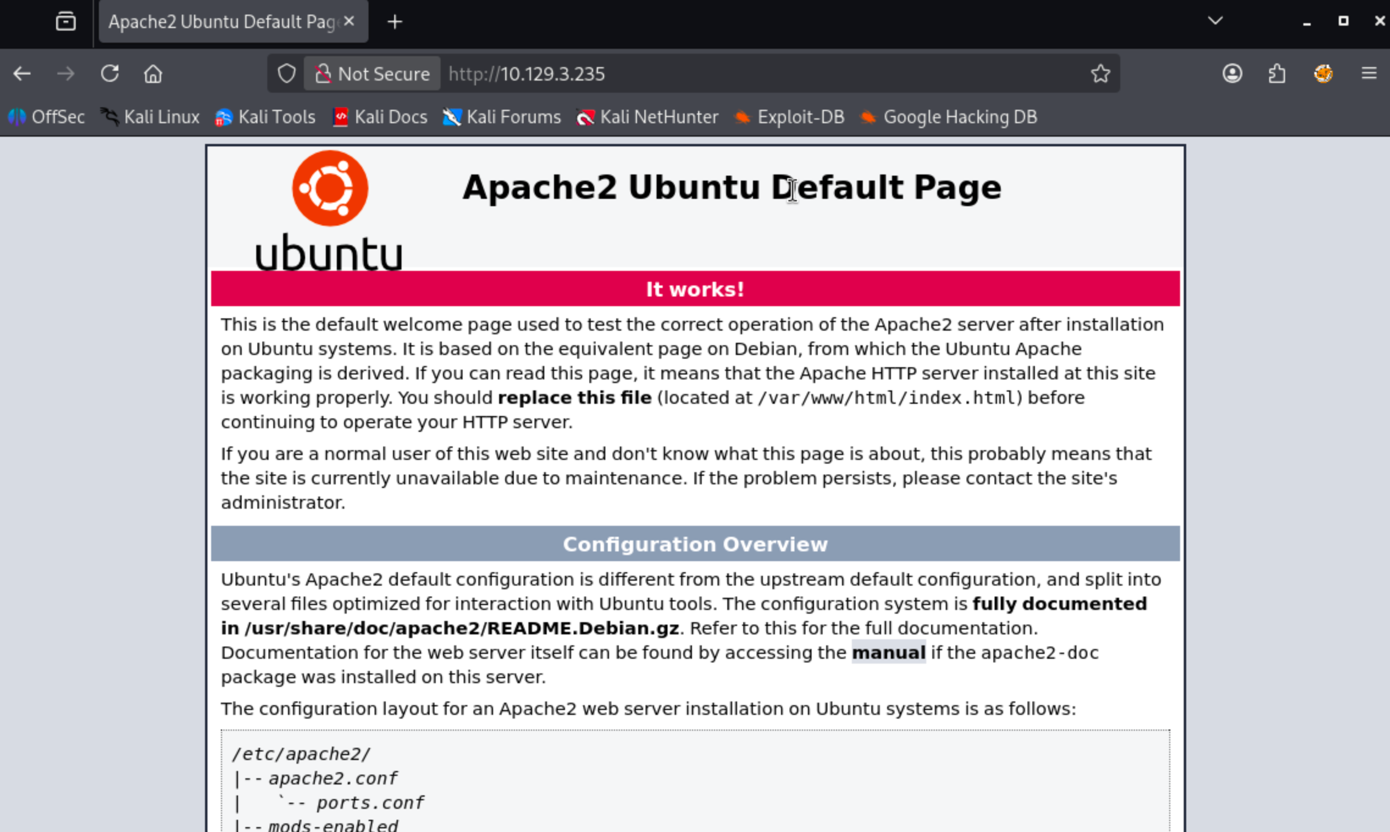Navigate back to the previous page
The image size is (1390, 832).
(x=23, y=73)
